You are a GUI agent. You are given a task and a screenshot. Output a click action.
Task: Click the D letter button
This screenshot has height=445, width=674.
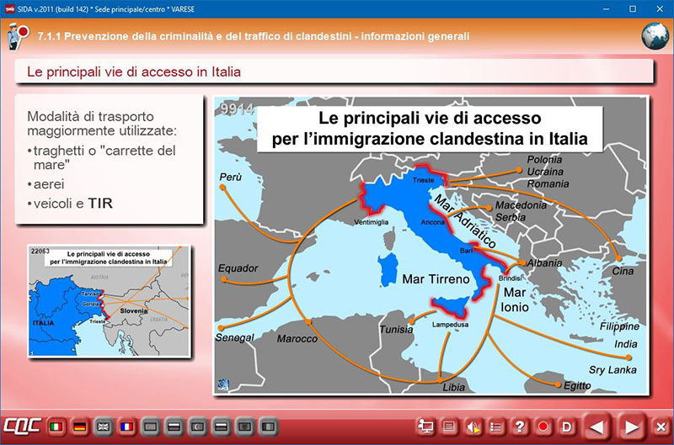tap(567, 426)
